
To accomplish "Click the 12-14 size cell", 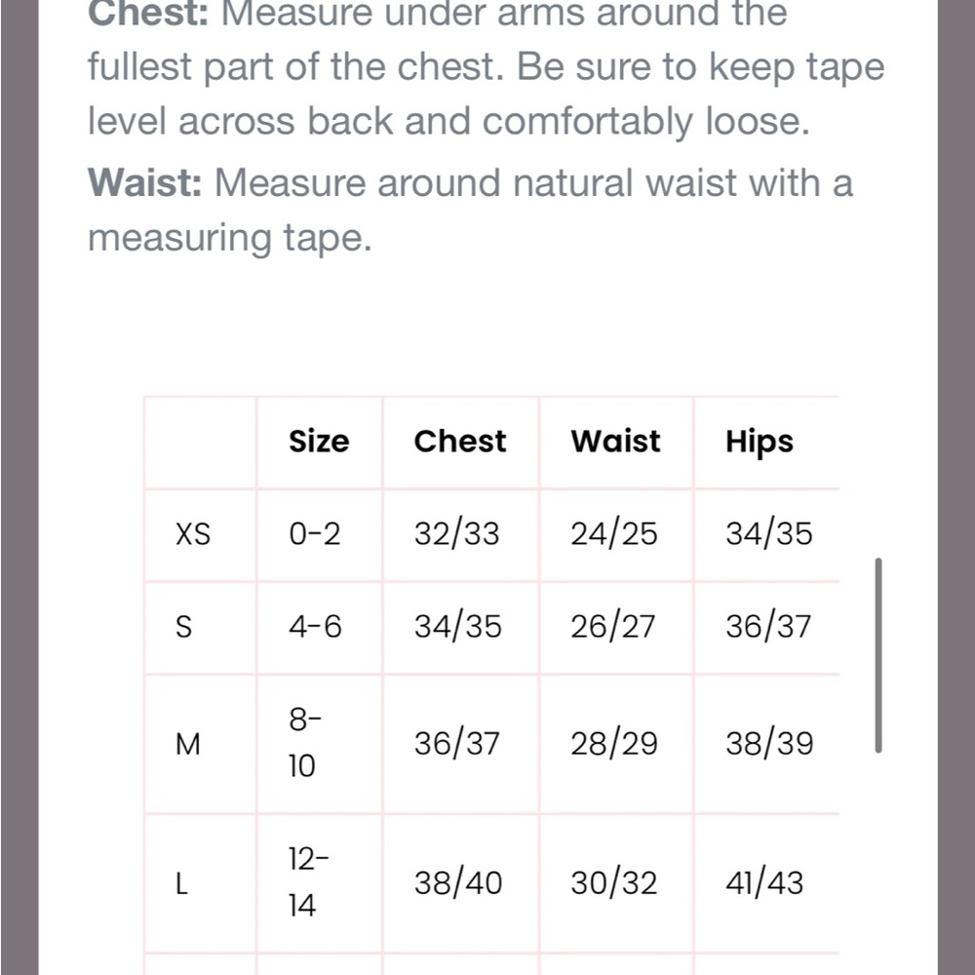I will pyautogui.click(x=308, y=883).
